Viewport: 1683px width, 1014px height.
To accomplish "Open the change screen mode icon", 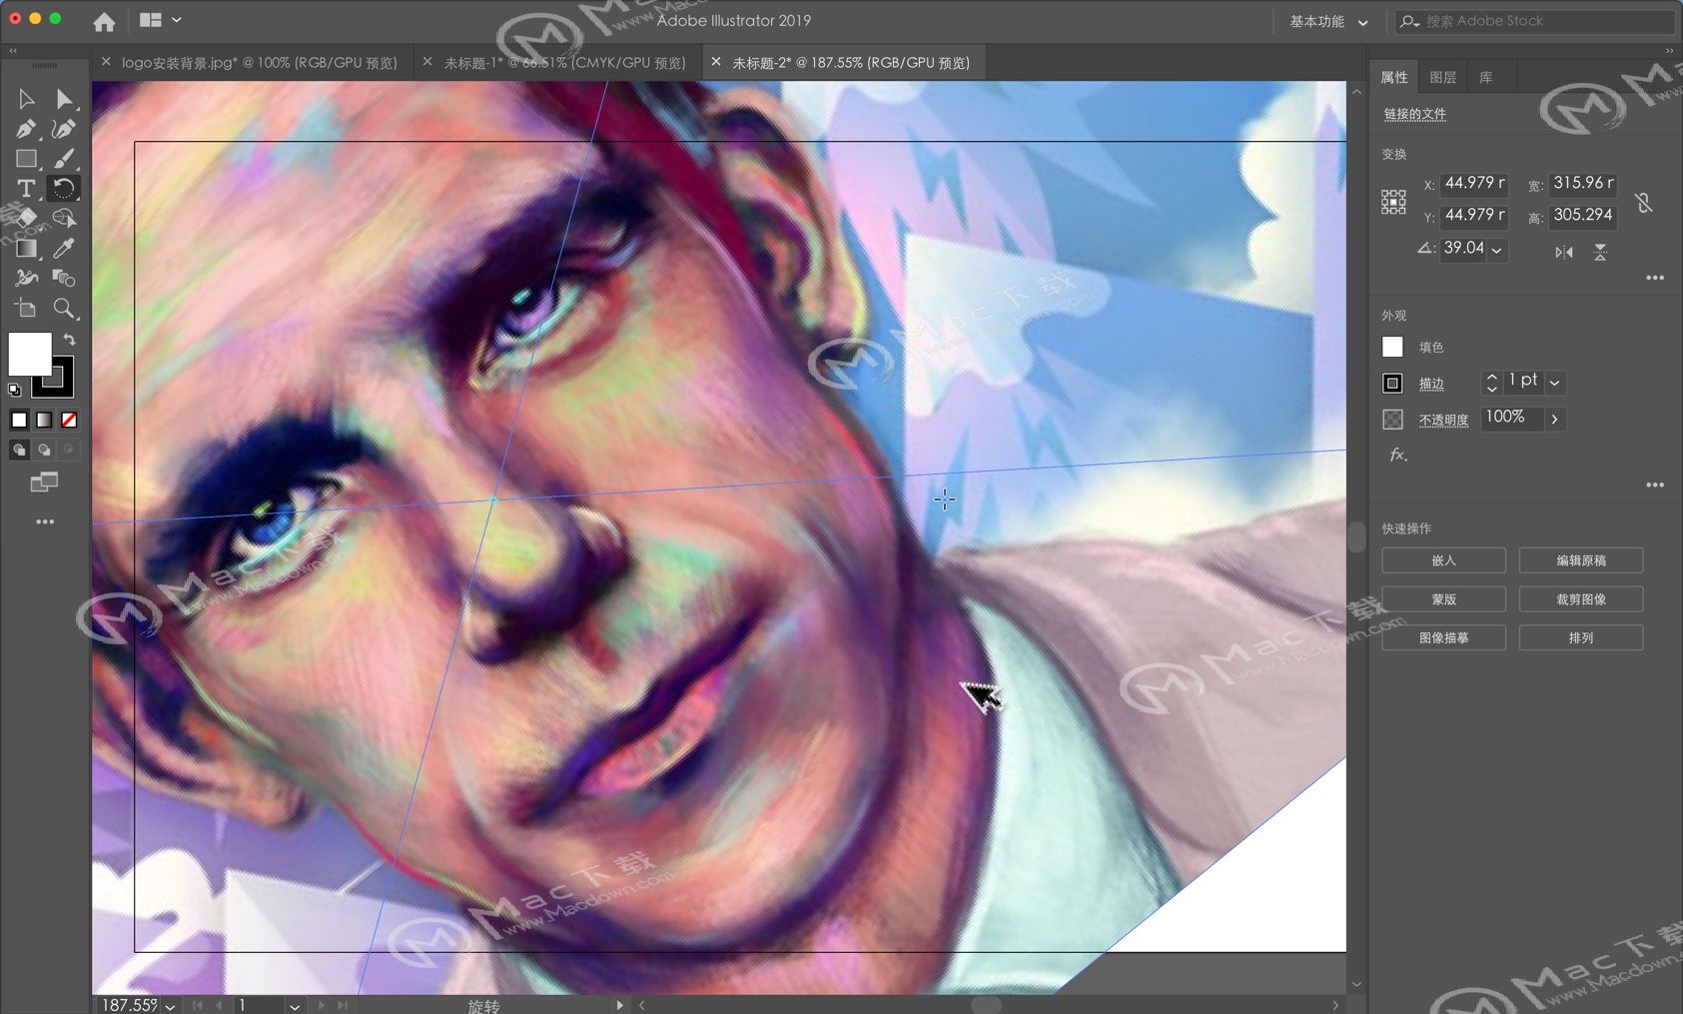I will (44, 483).
